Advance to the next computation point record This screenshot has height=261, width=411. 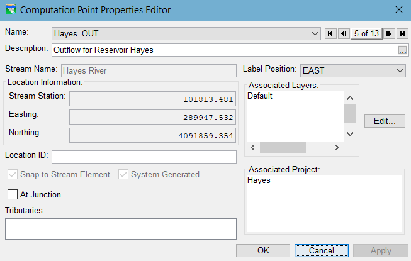pos(390,33)
